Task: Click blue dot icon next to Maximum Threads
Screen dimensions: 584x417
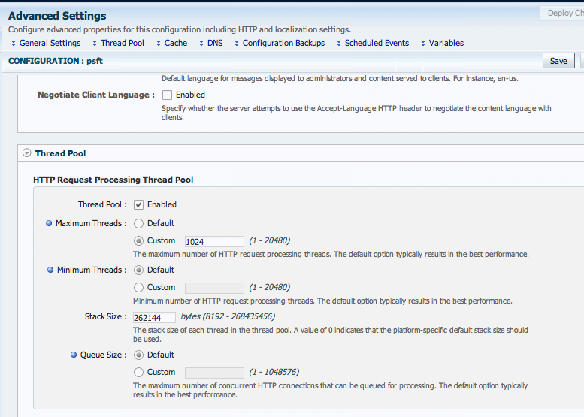Action: click(x=49, y=223)
